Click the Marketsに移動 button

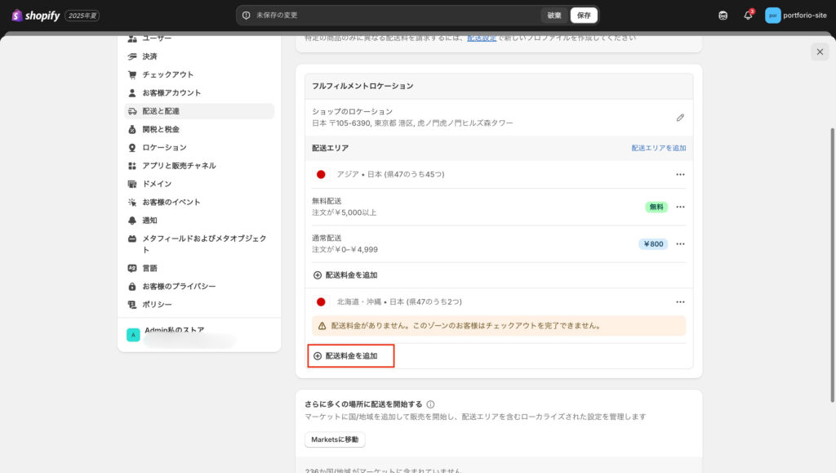click(x=335, y=440)
